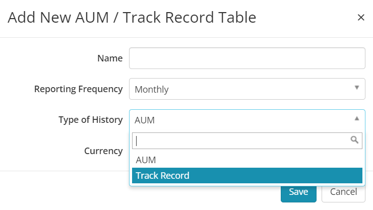Screen dimensions: 373x210
Task: Click the highlighted Track Record row
Action: (247, 176)
